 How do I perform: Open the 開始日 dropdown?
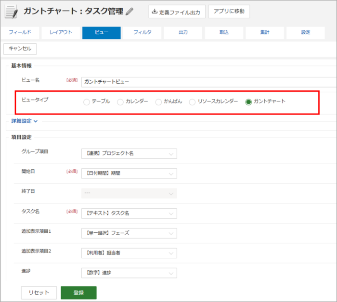tap(129, 174)
